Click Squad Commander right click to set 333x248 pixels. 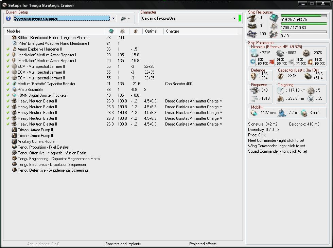pyautogui.click(x=277, y=151)
